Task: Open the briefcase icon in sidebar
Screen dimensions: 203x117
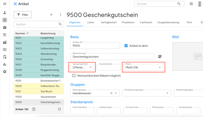Action: pyautogui.click(x=5, y=27)
